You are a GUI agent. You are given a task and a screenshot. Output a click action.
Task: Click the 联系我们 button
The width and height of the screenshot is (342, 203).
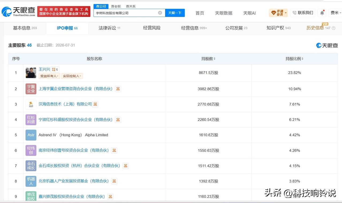pos(303,13)
